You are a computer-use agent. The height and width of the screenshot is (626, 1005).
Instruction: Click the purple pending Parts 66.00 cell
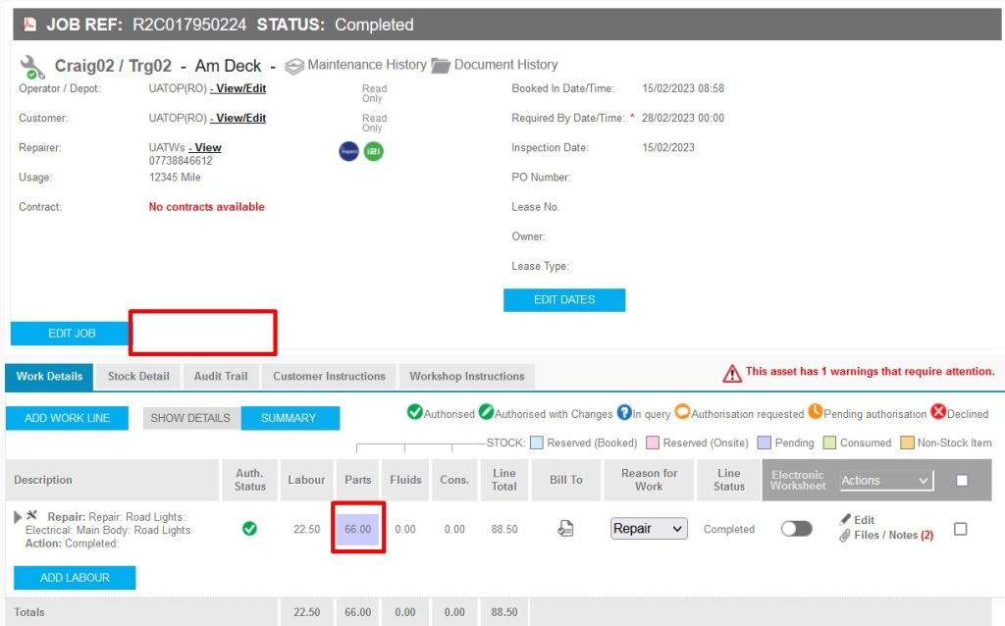(x=358, y=529)
